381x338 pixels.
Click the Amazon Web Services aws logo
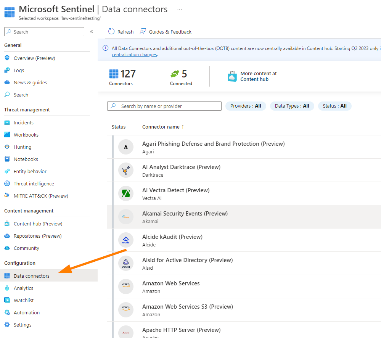click(126, 287)
